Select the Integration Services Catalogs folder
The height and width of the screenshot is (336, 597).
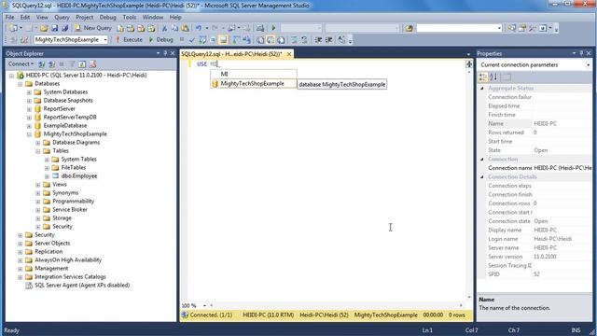(x=70, y=276)
